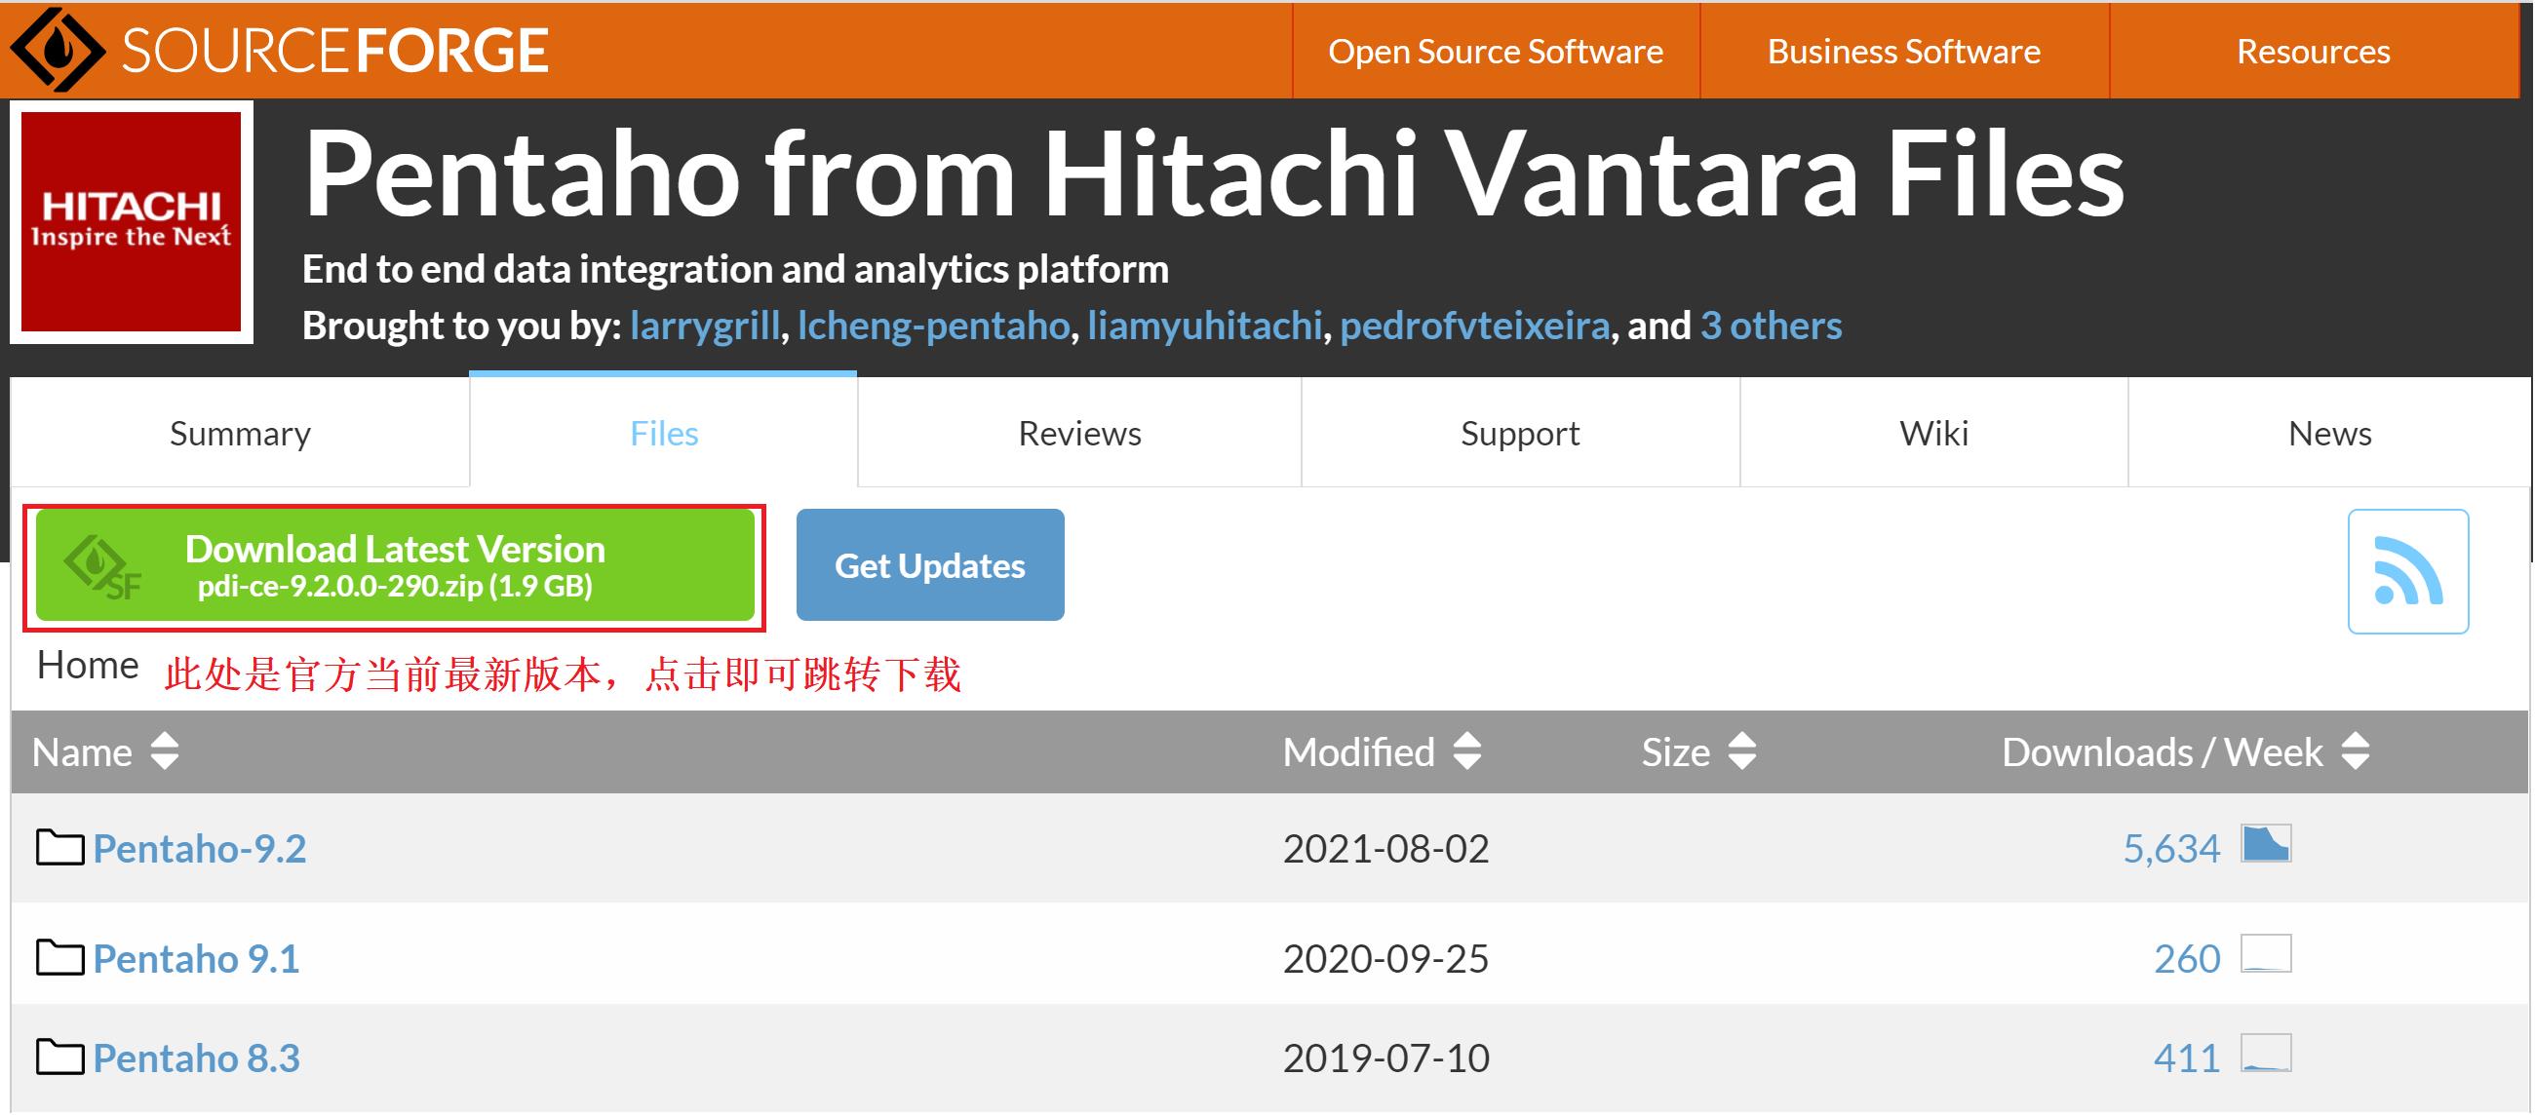Click folder icon beside Pentaho-9.2

click(x=60, y=847)
